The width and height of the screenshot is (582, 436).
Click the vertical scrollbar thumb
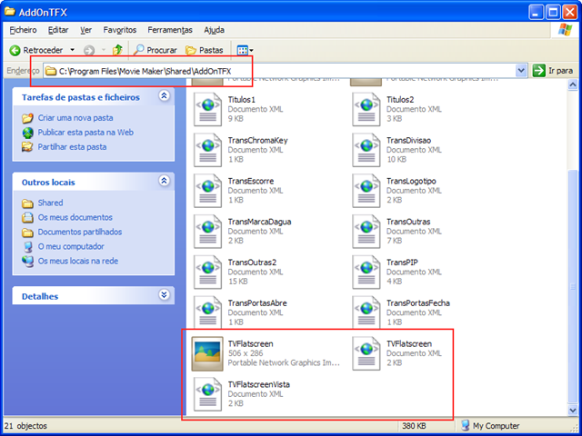point(573,286)
